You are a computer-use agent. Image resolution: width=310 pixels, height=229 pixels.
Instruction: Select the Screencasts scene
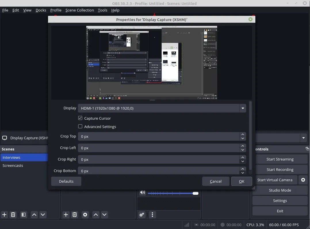13,165
